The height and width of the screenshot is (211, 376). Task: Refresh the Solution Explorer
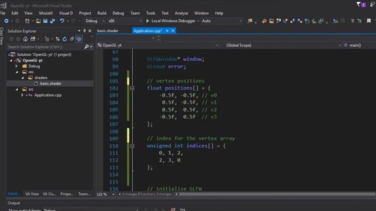(65, 39)
